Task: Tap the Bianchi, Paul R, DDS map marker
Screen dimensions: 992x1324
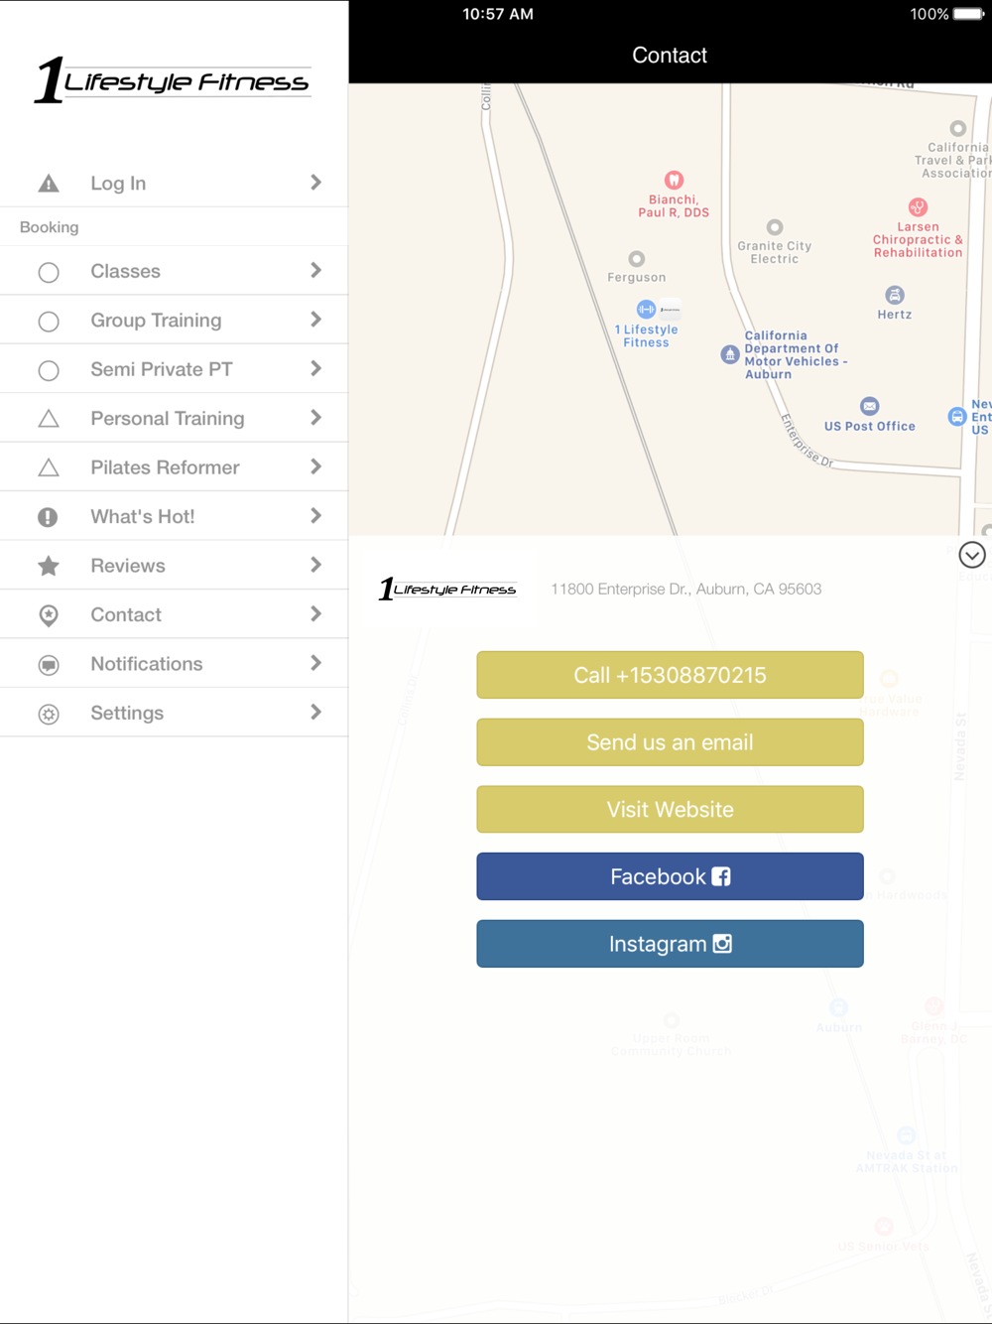Action: [674, 180]
